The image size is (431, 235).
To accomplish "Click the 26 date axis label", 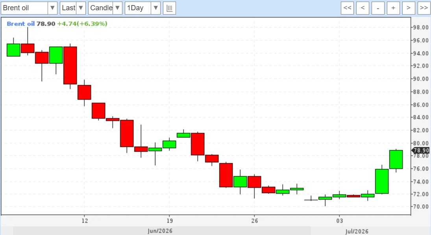I will [x=255, y=221].
